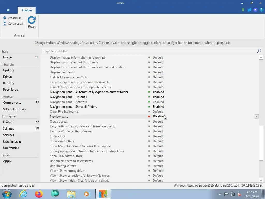Click Collapse all in the toolbar
Viewport: 265px width, 199px height.
[13, 24]
